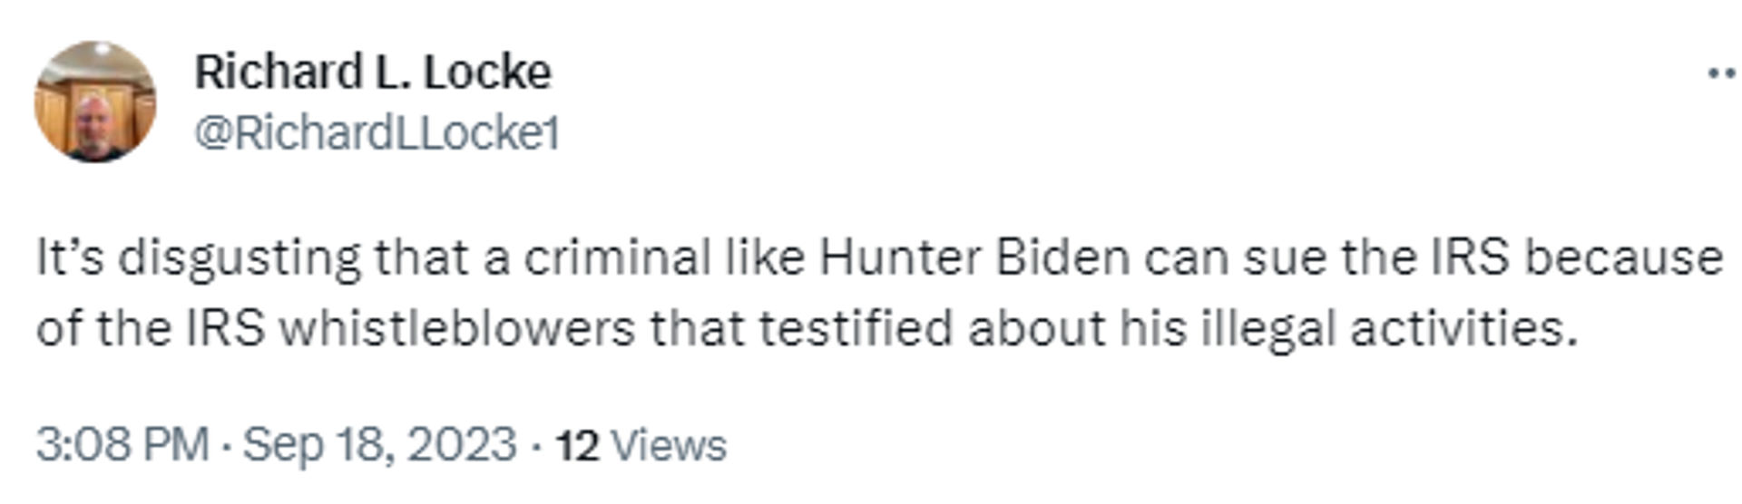Visit the Richard L. Locke display name
Screen dimensions: 1742x504
click(373, 72)
